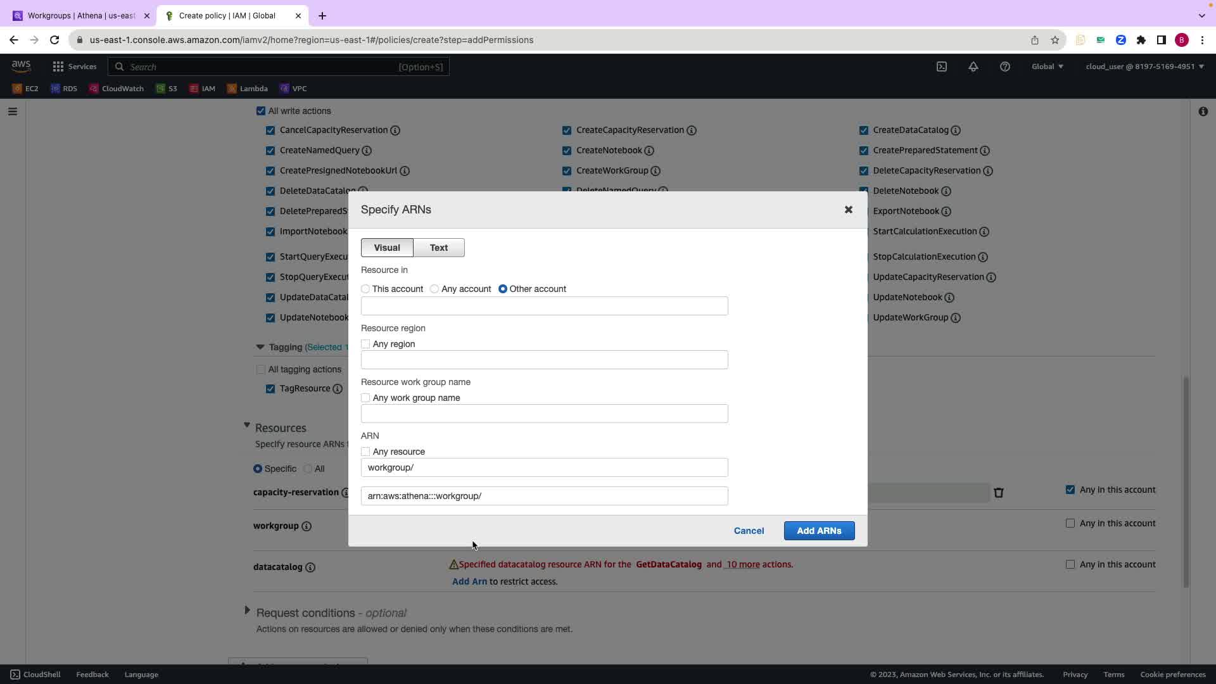Open the notifications bell icon
This screenshot has height=684, width=1216.
coord(973,66)
